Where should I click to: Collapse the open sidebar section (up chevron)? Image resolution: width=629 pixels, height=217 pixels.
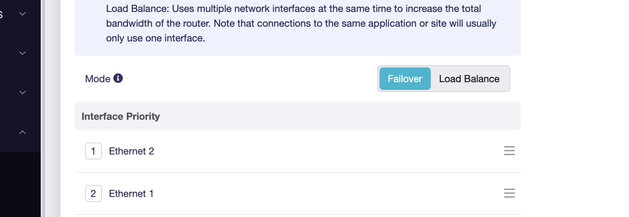click(22, 132)
